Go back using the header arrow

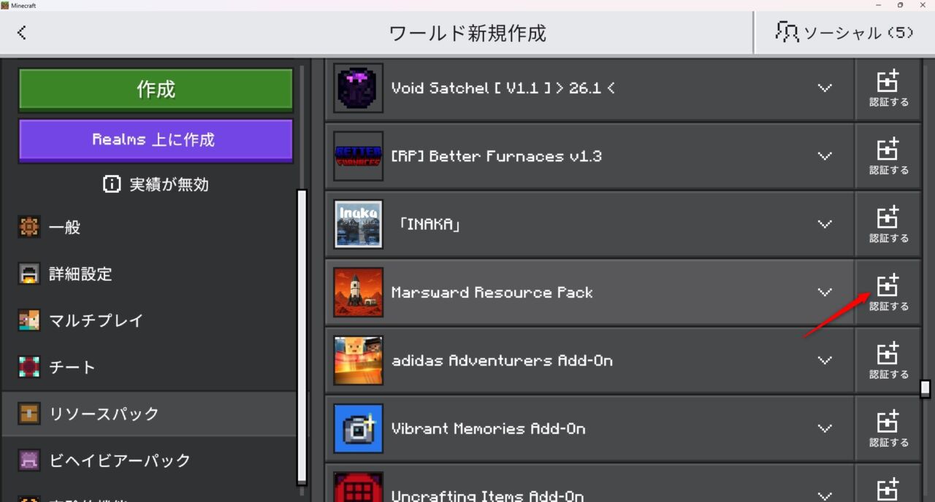pos(22,33)
